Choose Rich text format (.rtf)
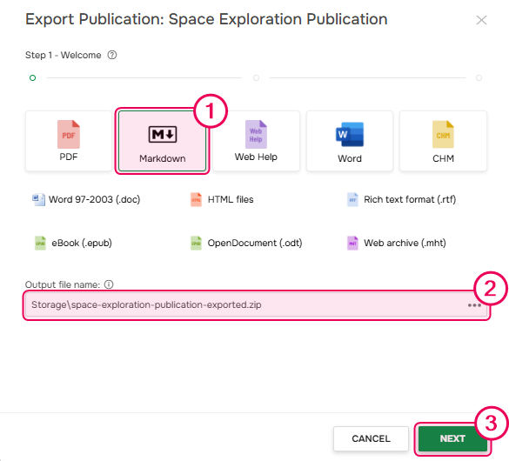509x461 pixels. tap(402, 199)
